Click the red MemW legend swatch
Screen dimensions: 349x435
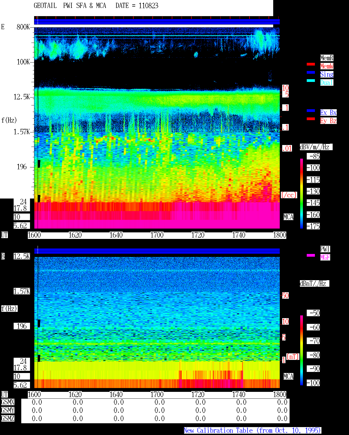click(311, 64)
